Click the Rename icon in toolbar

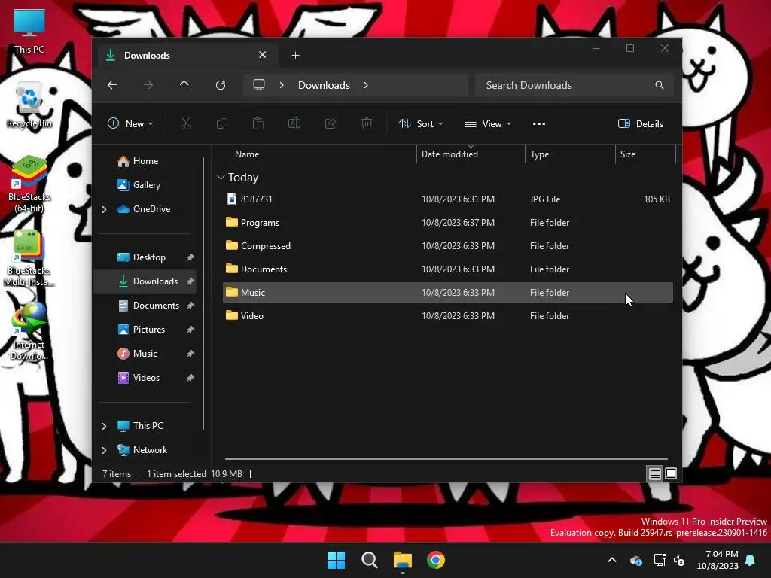[294, 124]
